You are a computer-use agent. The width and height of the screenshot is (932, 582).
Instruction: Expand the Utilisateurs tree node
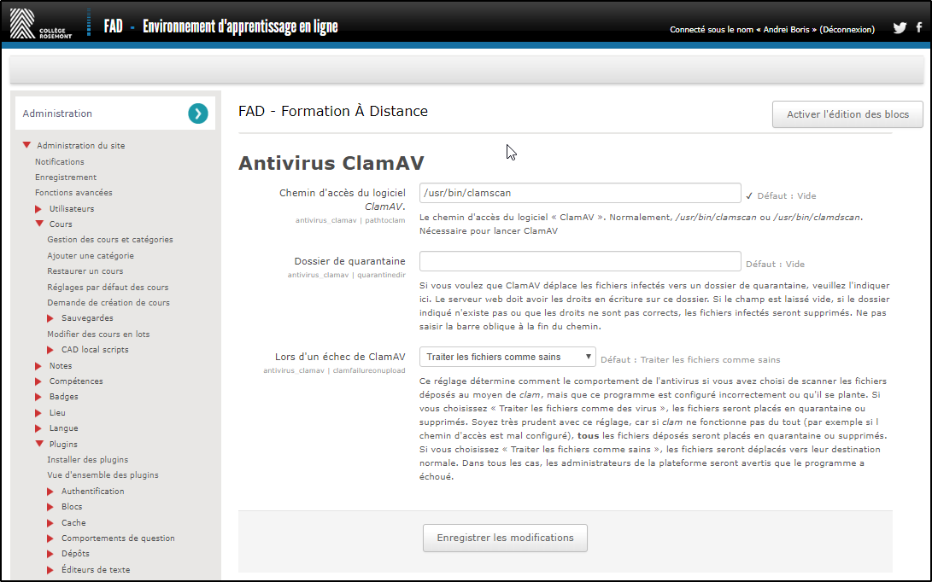[x=38, y=209]
